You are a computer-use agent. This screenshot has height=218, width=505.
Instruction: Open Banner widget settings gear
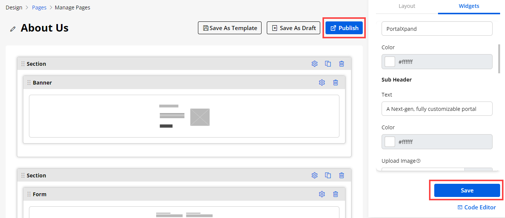[x=322, y=83]
